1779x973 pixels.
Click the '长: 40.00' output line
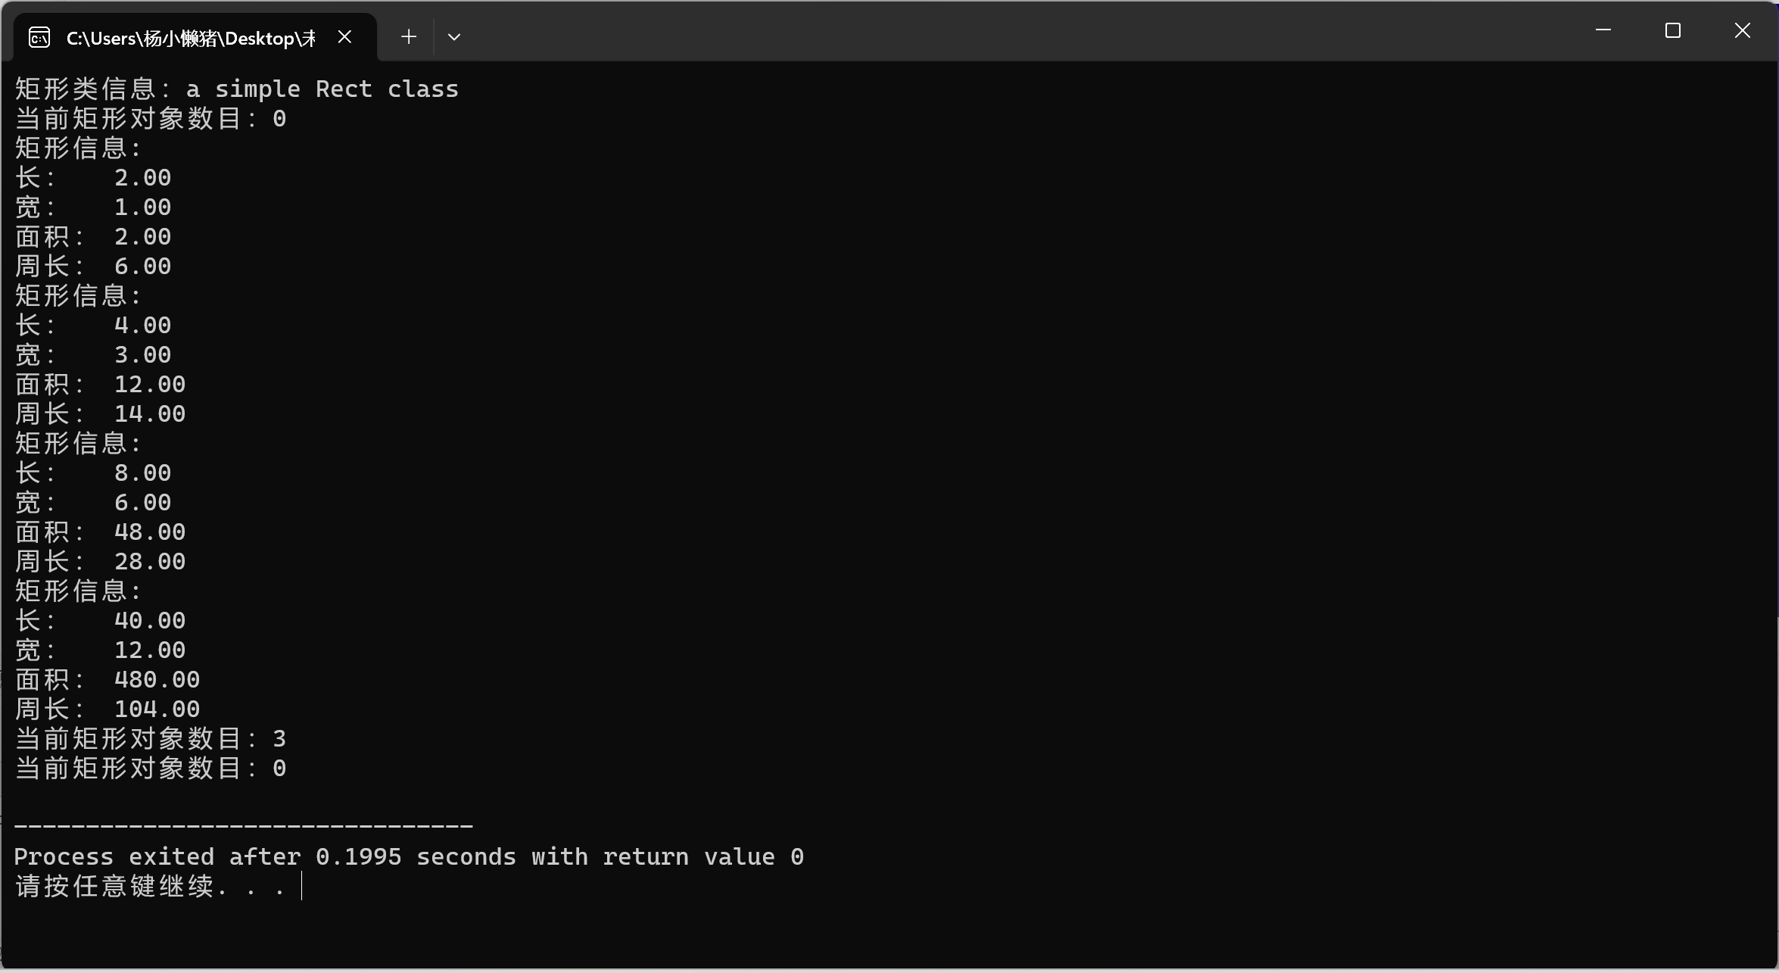click(100, 621)
